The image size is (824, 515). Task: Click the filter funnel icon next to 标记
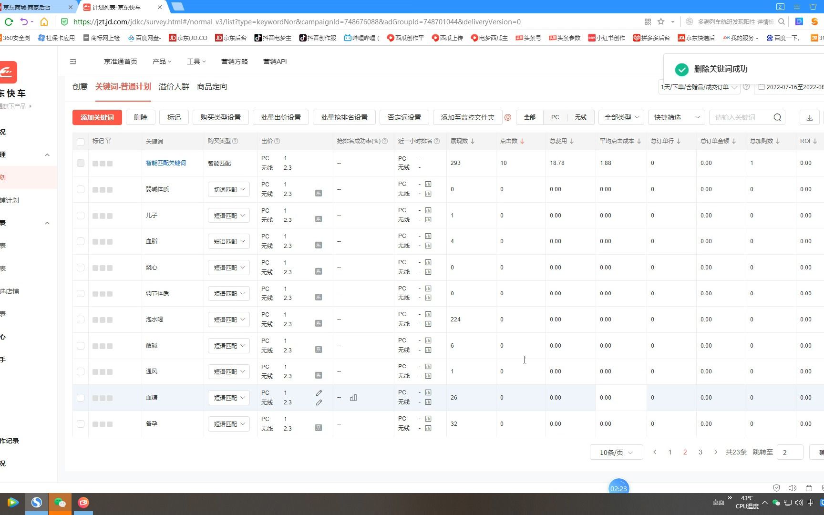[108, 141]
